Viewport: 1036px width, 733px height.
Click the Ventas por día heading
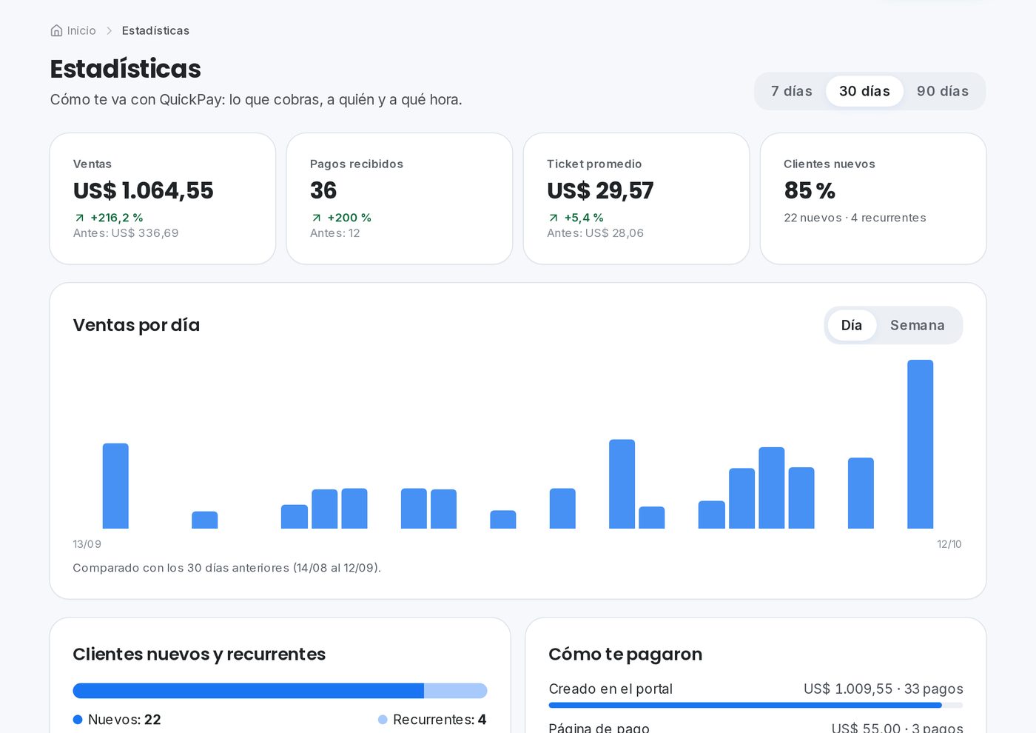point(136,325)
